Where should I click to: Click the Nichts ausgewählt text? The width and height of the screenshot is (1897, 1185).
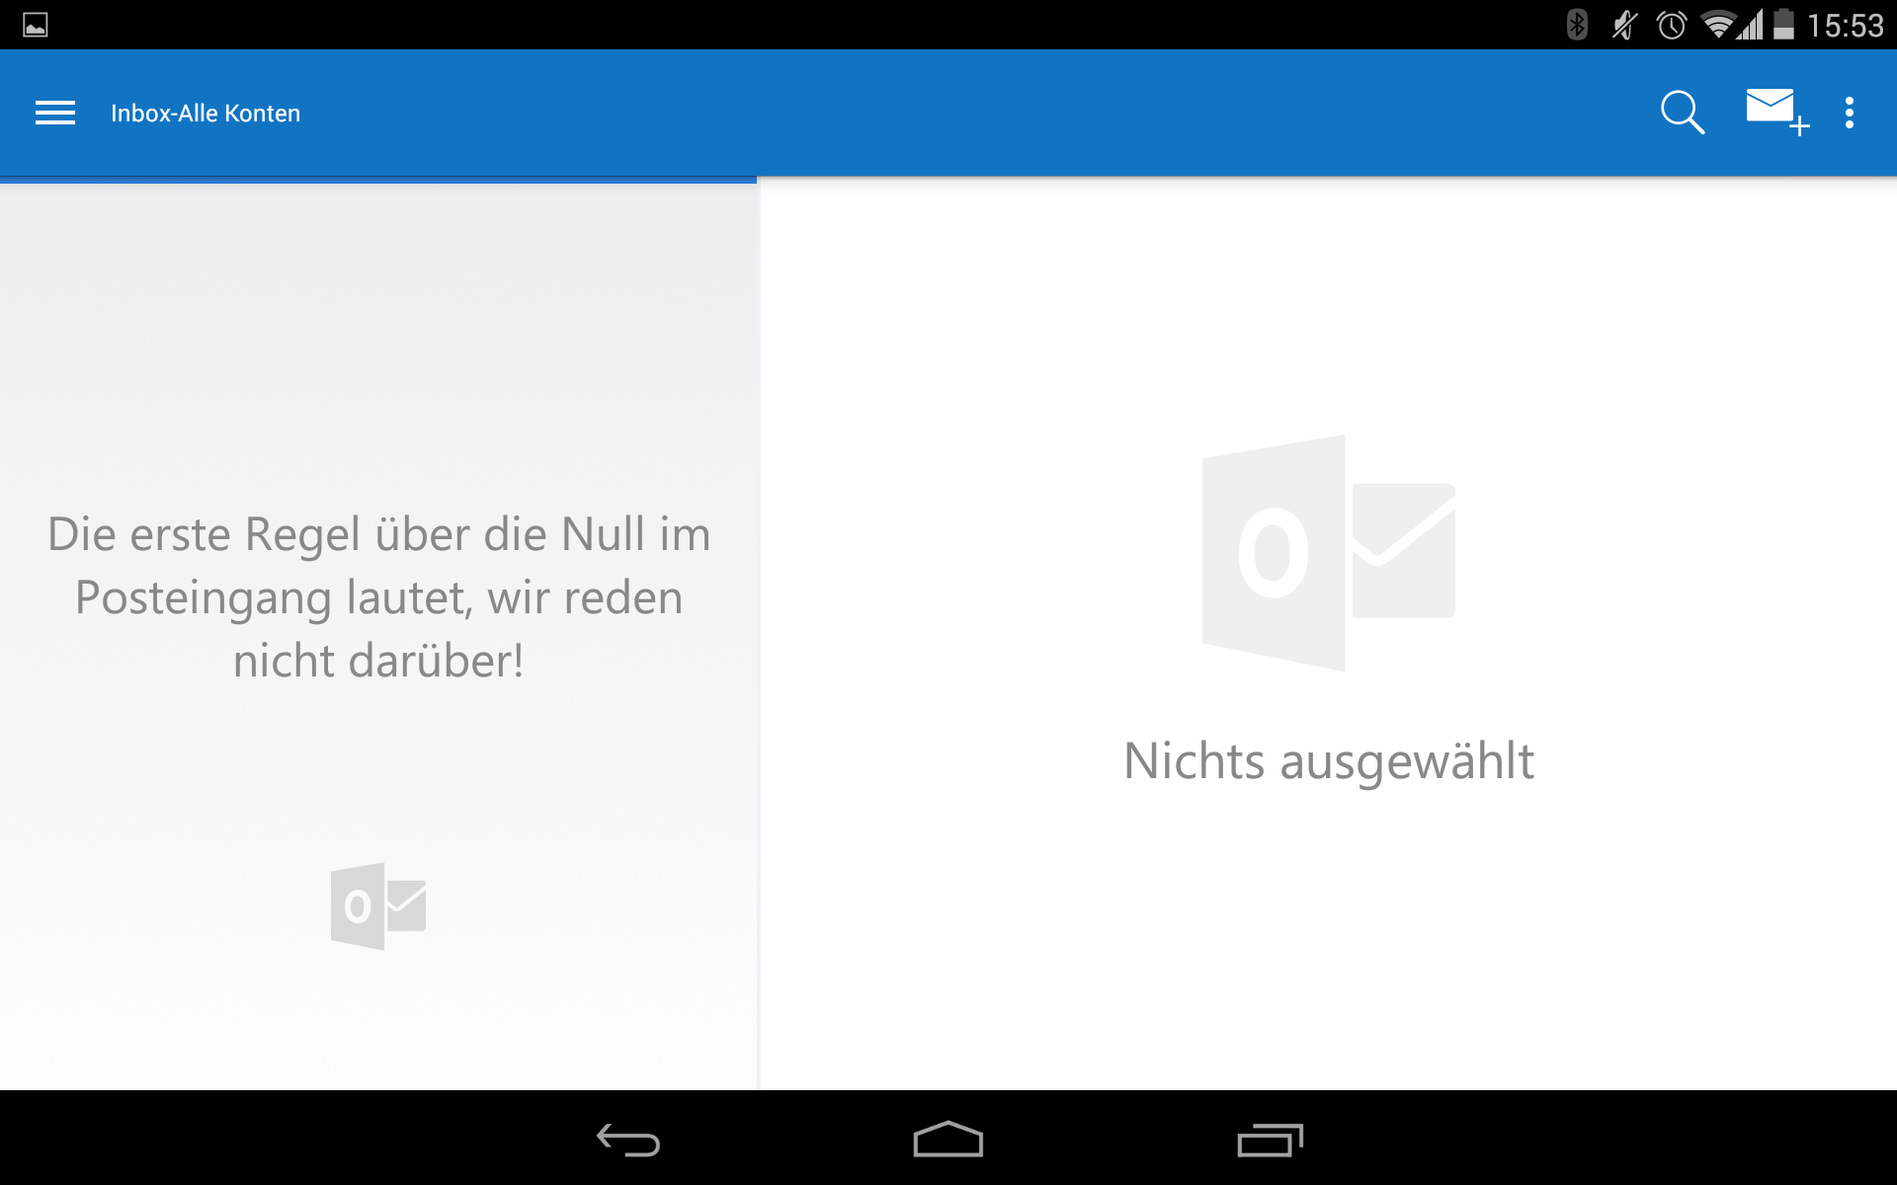[1329, 761]
